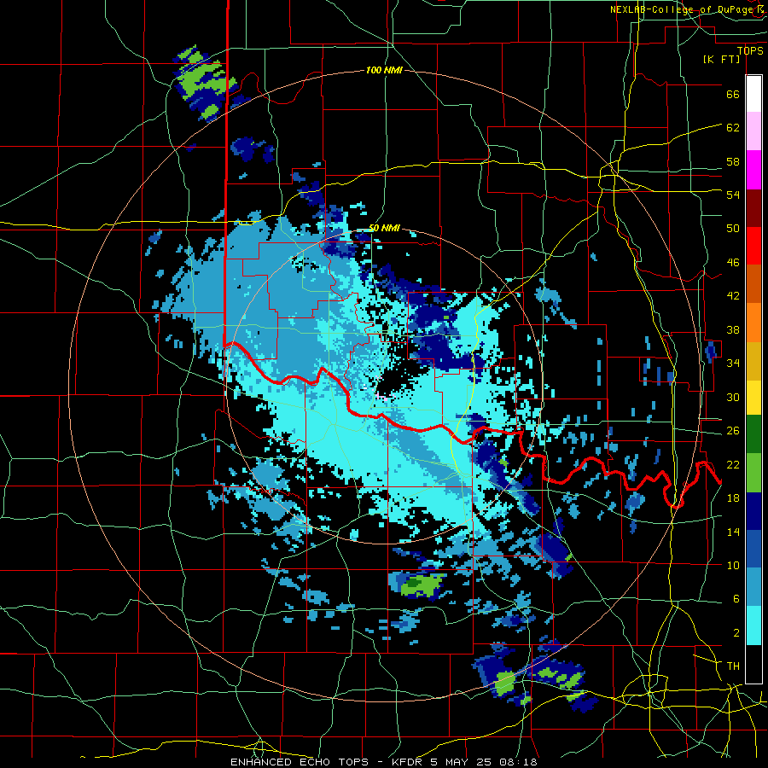
Task: Pick the dark red legend swatch
Action: click(x=753, y=207)
